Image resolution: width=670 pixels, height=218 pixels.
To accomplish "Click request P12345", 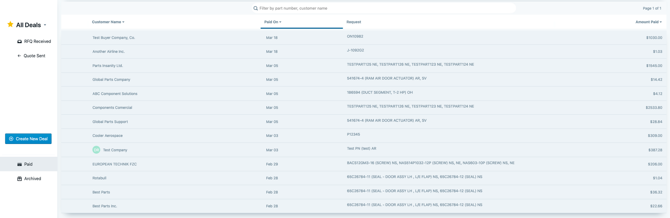I will tap(353, 135).
